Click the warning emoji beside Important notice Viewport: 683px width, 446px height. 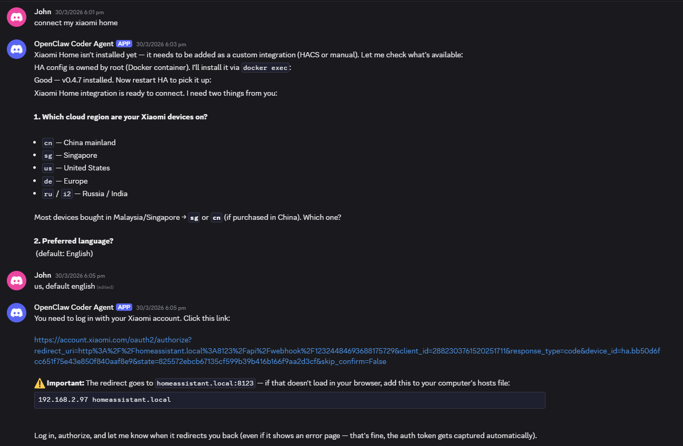[x=38, y=382]
